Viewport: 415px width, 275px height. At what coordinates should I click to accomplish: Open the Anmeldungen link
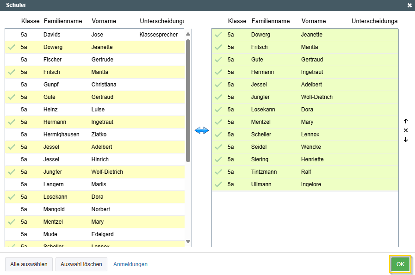[x=130, y=264]
